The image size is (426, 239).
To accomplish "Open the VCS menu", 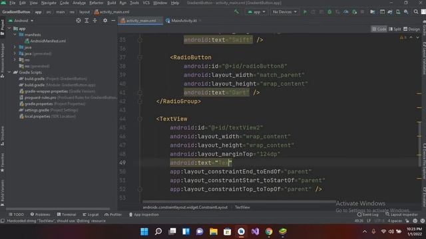I will coord(146,3).
